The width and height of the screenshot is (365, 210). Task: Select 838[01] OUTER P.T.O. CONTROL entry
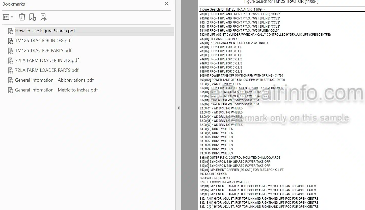point(240,158)
